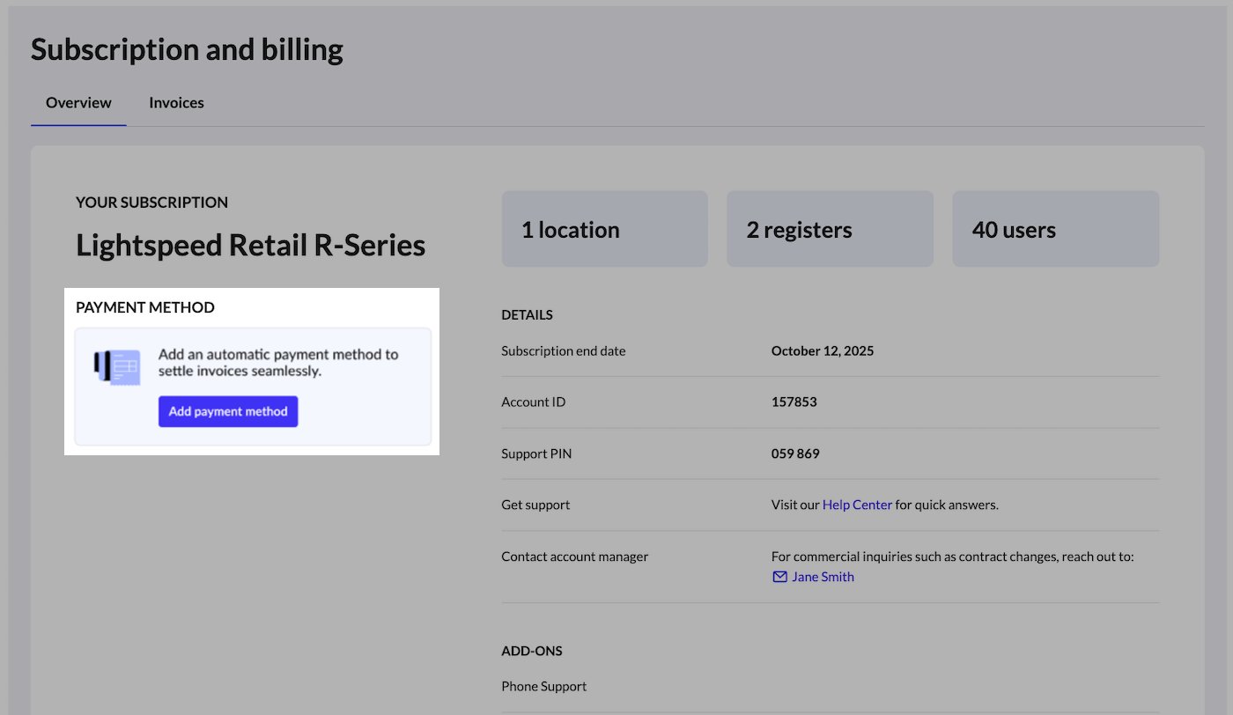The height and width of the screenshot is (715, 1233).
Task: Click the PAYMENT METHOD section heading
Action: pos(145,307)
